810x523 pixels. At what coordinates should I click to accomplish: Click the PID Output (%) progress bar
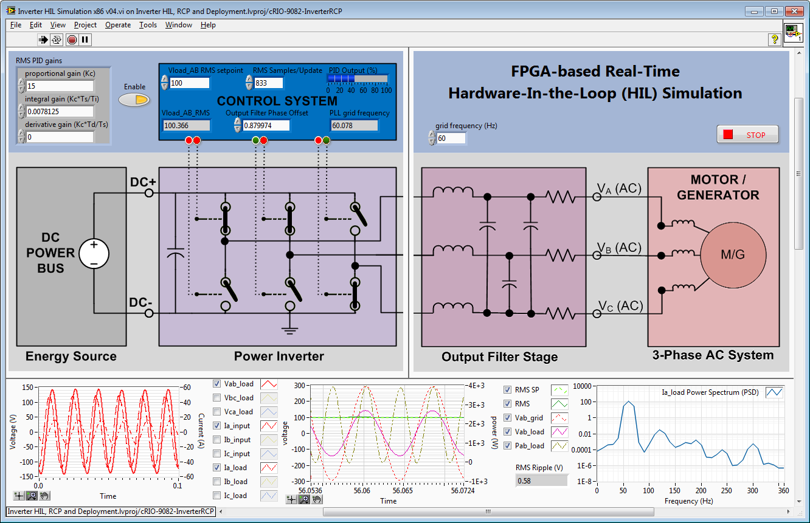358,78
